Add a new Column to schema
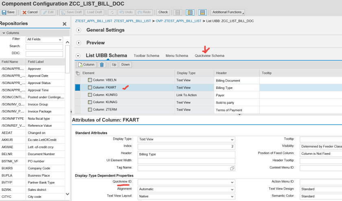This screenshot has height=201, width=342. 86,65
